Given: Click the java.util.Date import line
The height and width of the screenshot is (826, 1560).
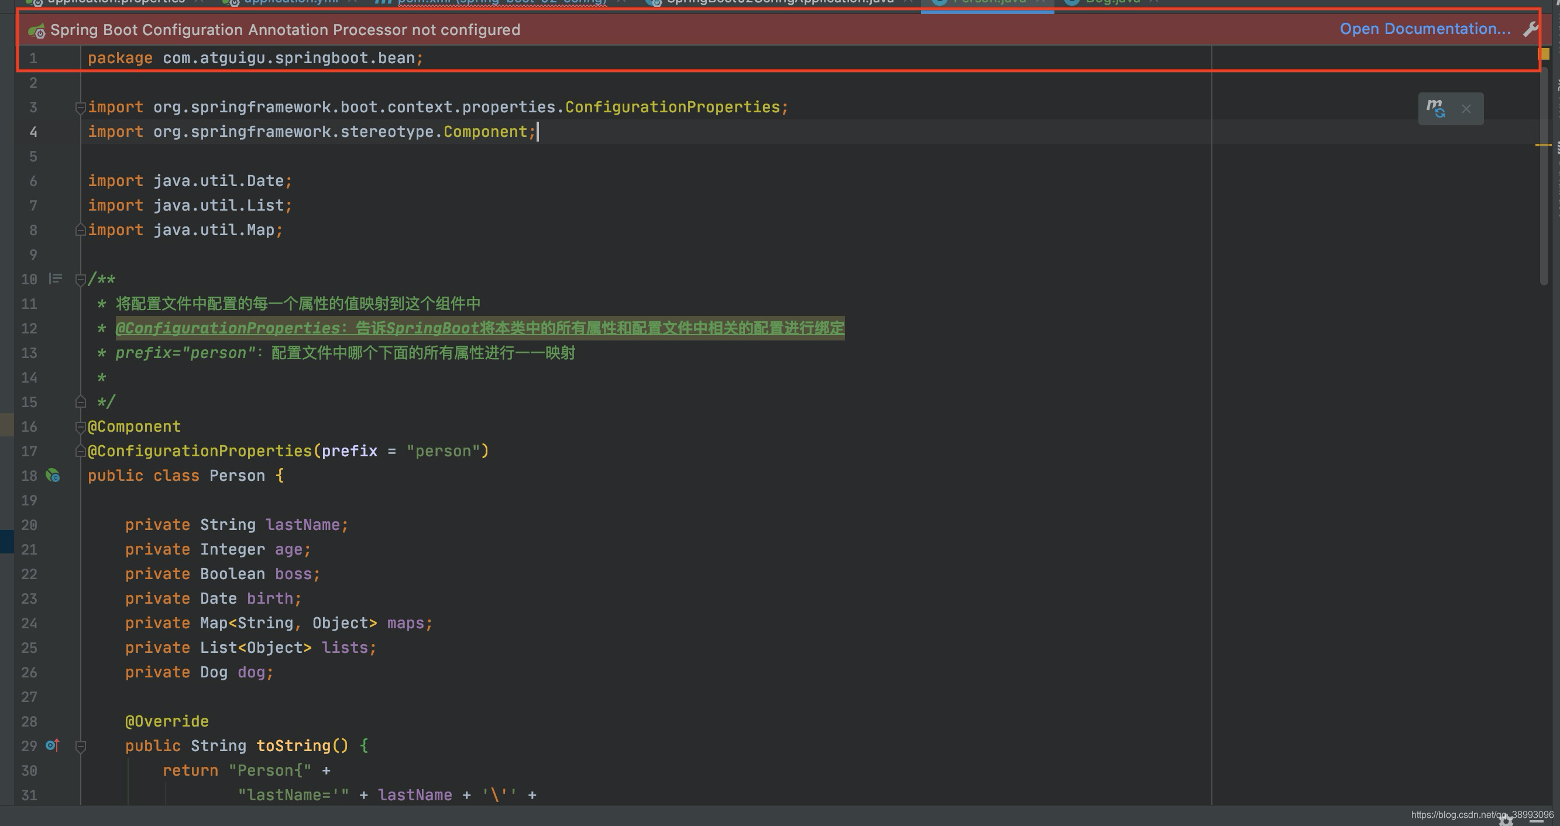Looking at the screenshot, I should tap(190, 180).
